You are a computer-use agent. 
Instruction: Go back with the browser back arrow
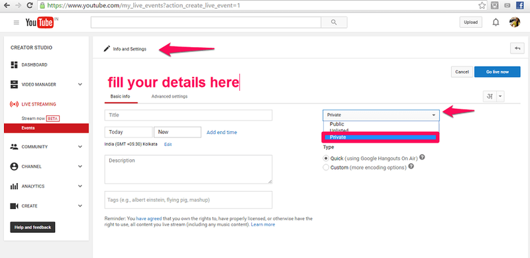[7, 5]
